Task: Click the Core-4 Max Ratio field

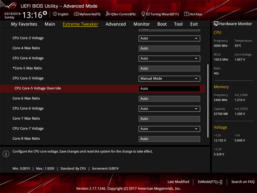Action: 169,48
